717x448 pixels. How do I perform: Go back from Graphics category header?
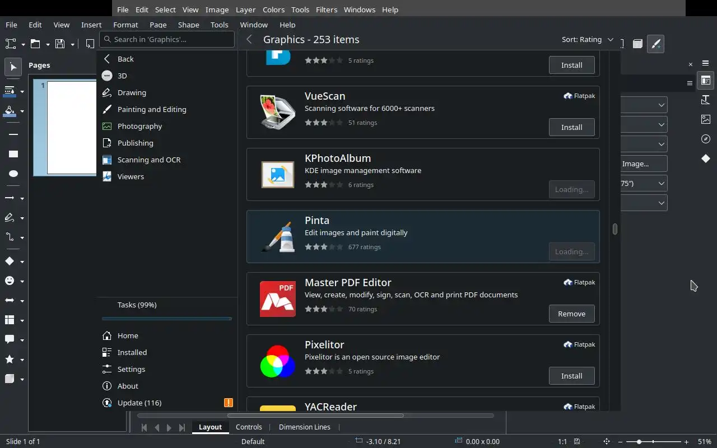coord(249,39)
